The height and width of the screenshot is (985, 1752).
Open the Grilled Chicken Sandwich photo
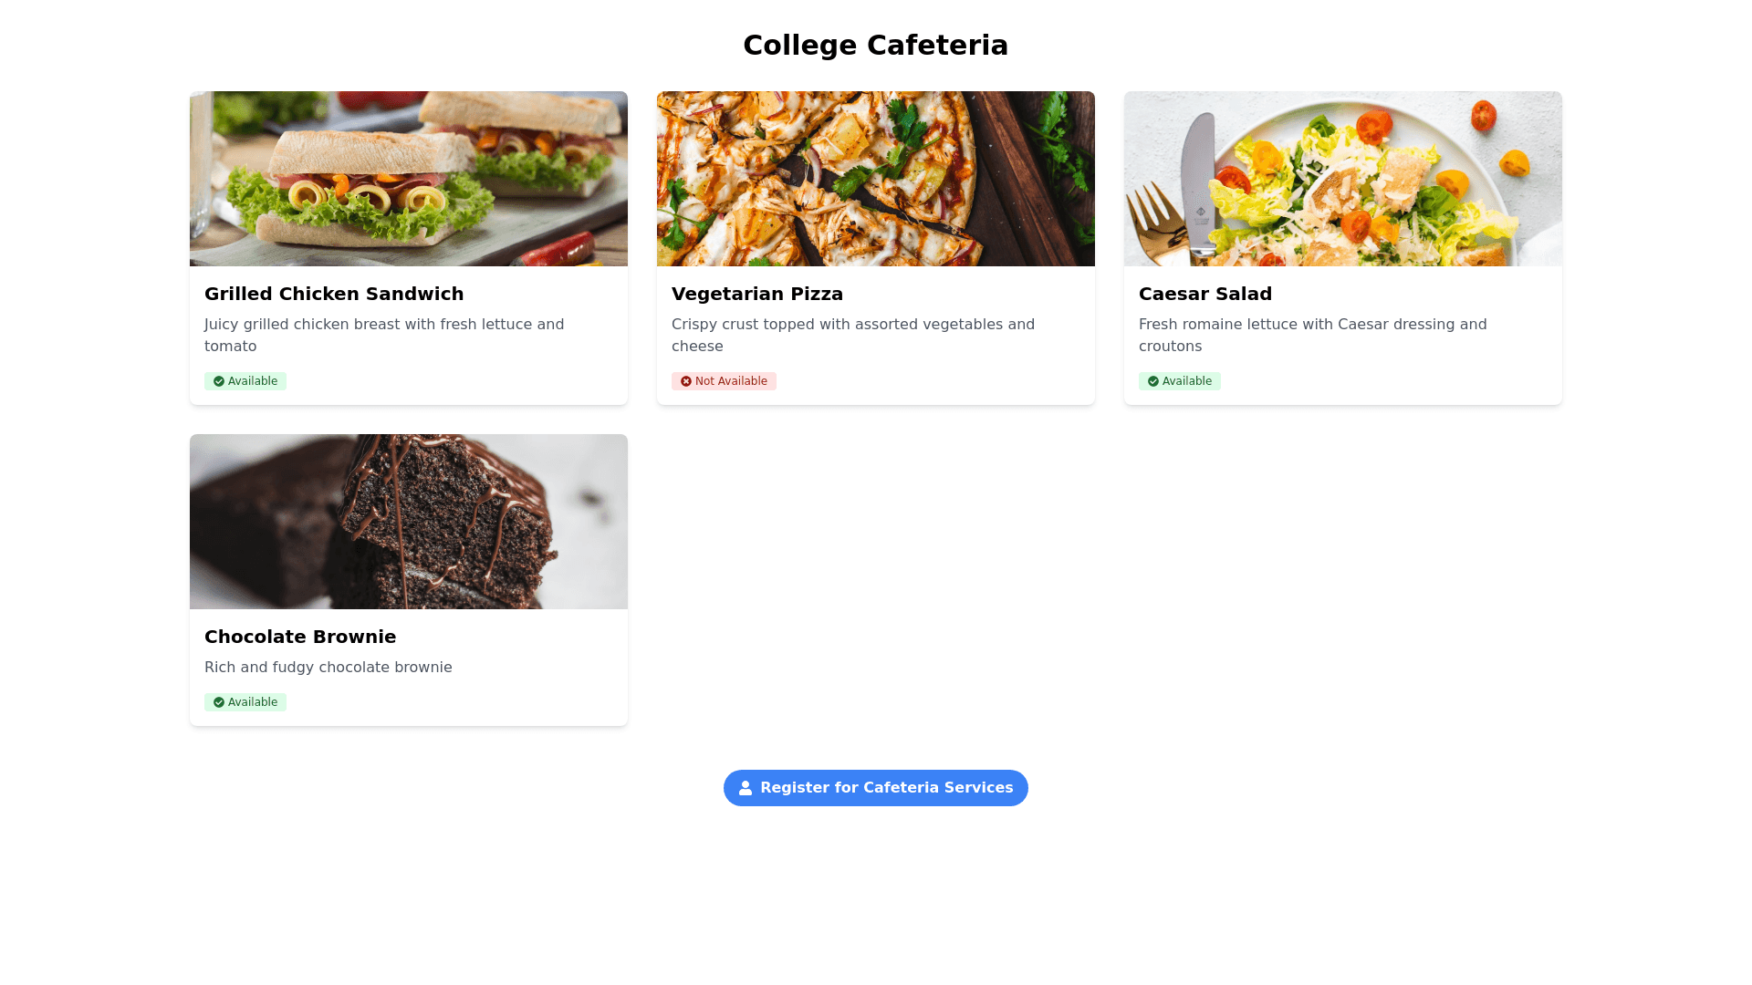(409, 179)
